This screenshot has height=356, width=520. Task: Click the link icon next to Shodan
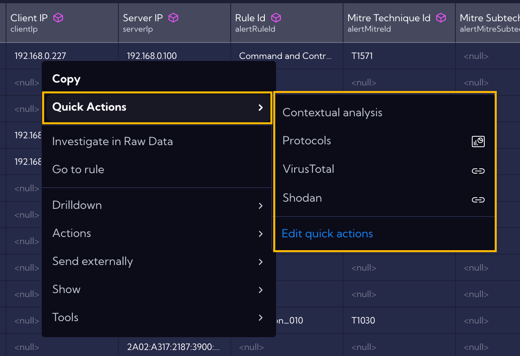coord(478,200)
